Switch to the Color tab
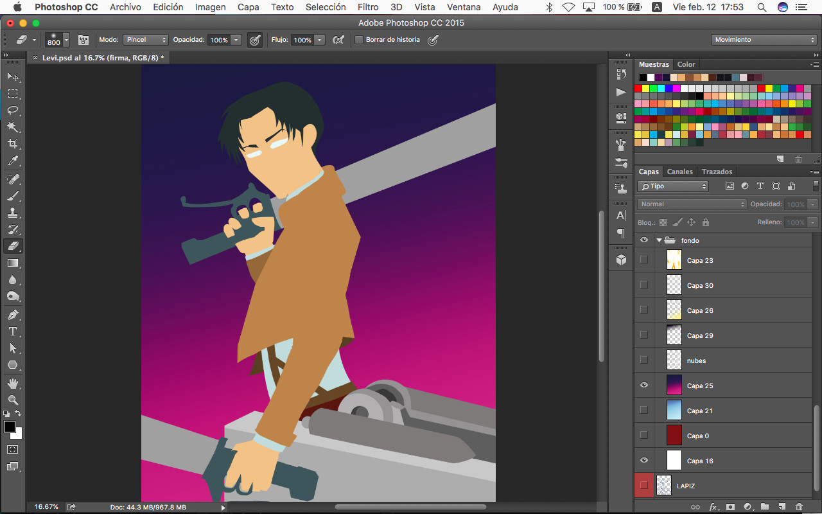This screenshot has width=822, height=514. (x=686, y=64)
